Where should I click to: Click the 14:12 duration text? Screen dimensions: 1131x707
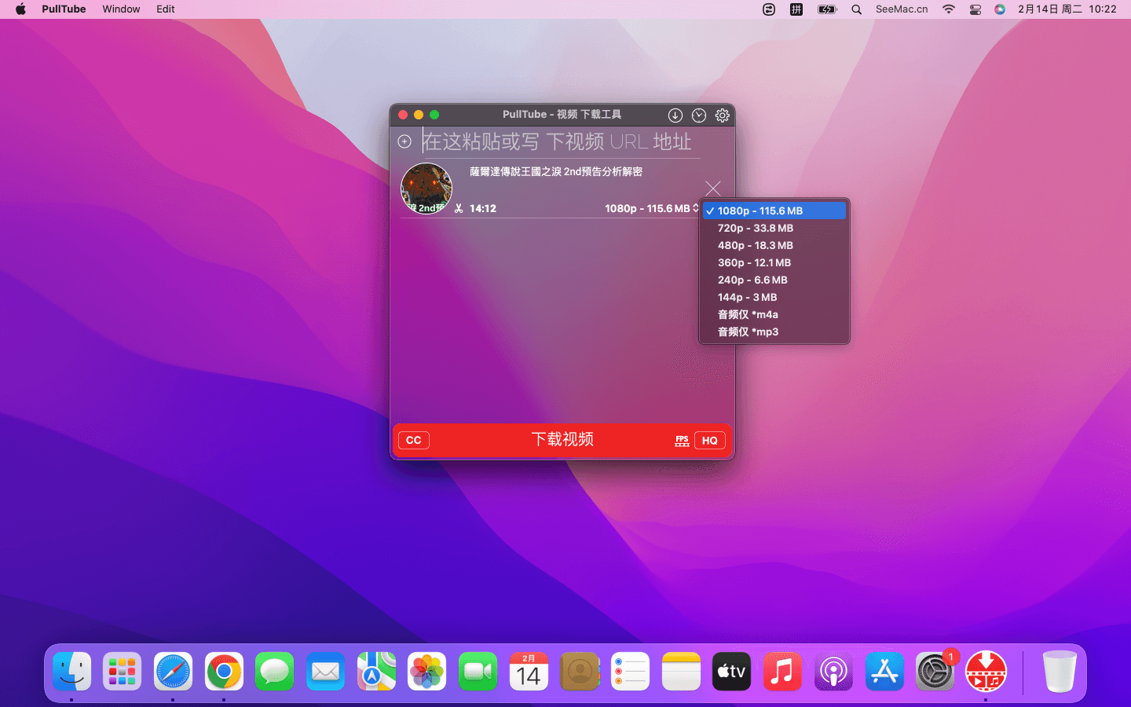(x=483, y=208)
